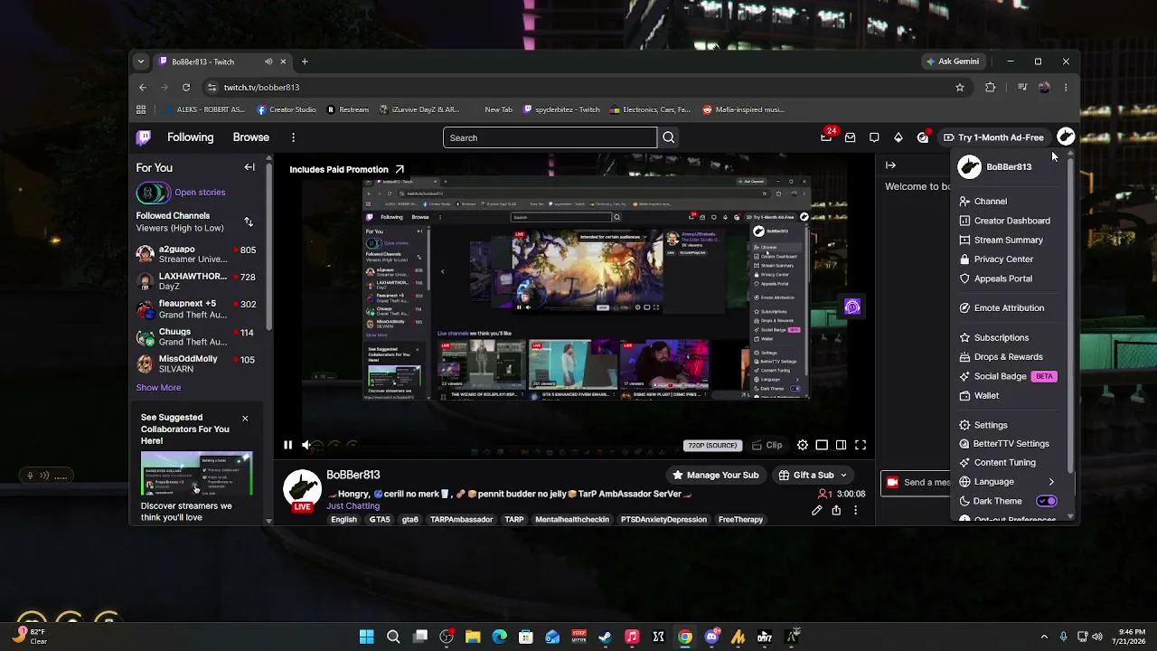The width and height of the screenshot is (1157, 651).
Task: Open Content Tuning menu item
Action: pos(1007,462)
